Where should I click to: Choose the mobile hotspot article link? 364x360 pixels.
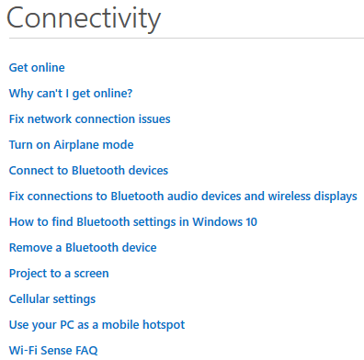(97, 325)
